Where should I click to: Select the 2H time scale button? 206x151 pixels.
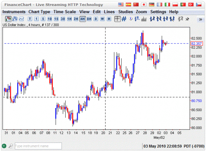76,19
